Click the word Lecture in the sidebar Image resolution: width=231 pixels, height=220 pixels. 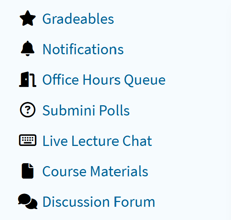95,141
